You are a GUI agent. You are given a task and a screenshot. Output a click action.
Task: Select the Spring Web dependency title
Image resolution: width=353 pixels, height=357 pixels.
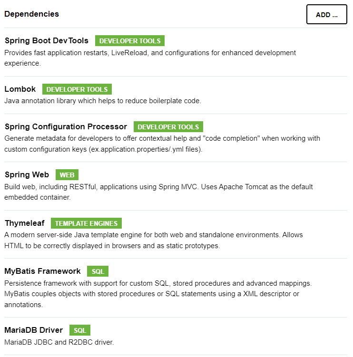pyautogui.click(x=27, y=174)
